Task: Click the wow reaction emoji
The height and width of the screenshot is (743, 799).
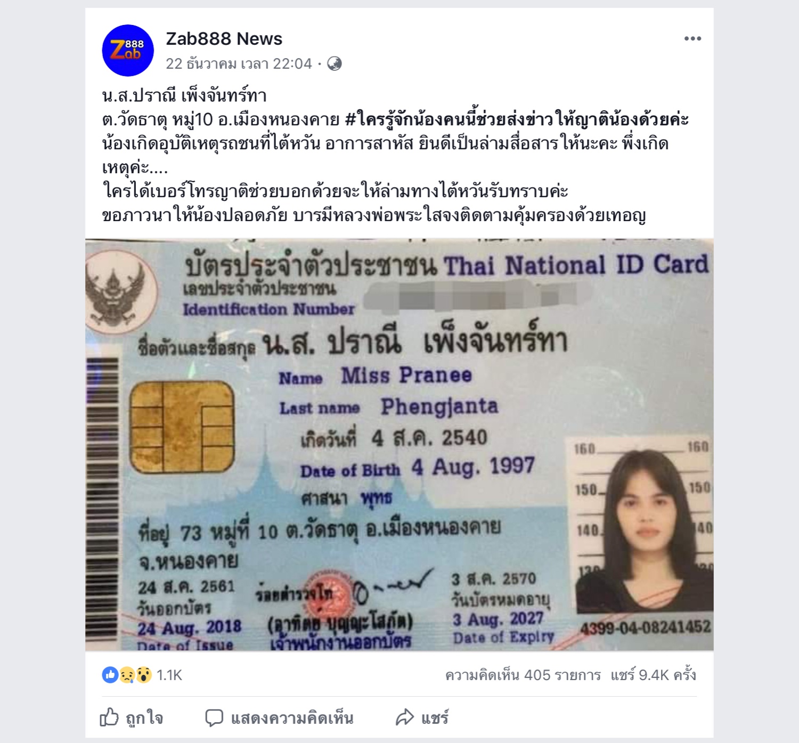Action: pyautogui.click(x=144, y=675)
